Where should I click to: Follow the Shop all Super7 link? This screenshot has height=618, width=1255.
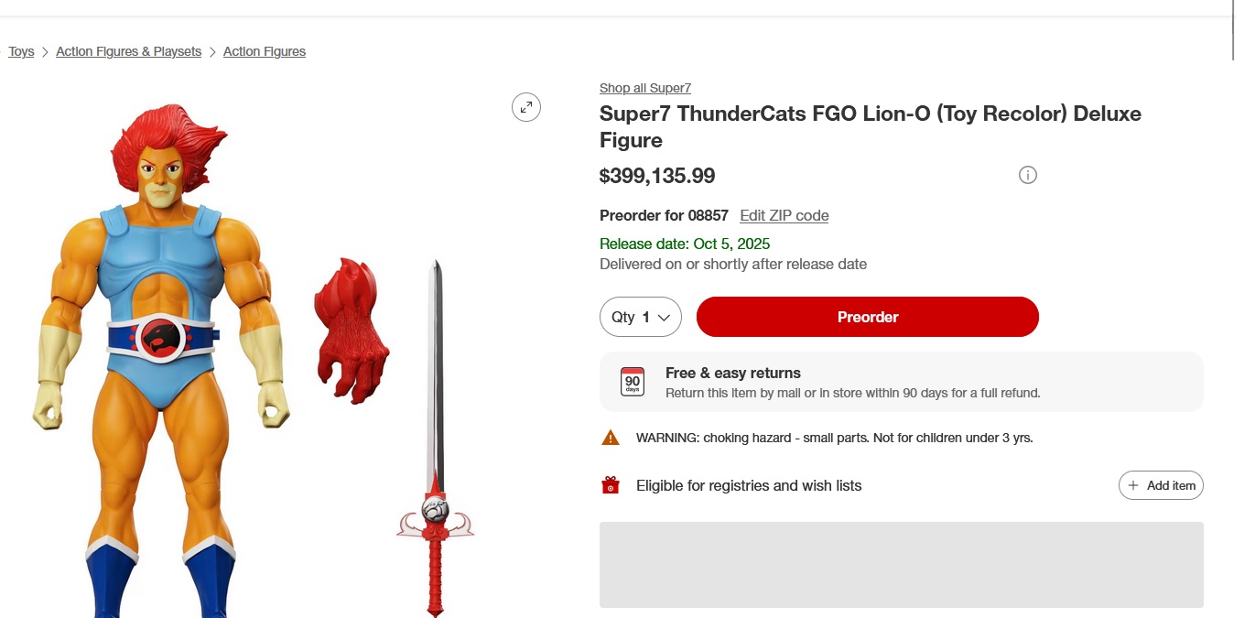tap(645, 88)
